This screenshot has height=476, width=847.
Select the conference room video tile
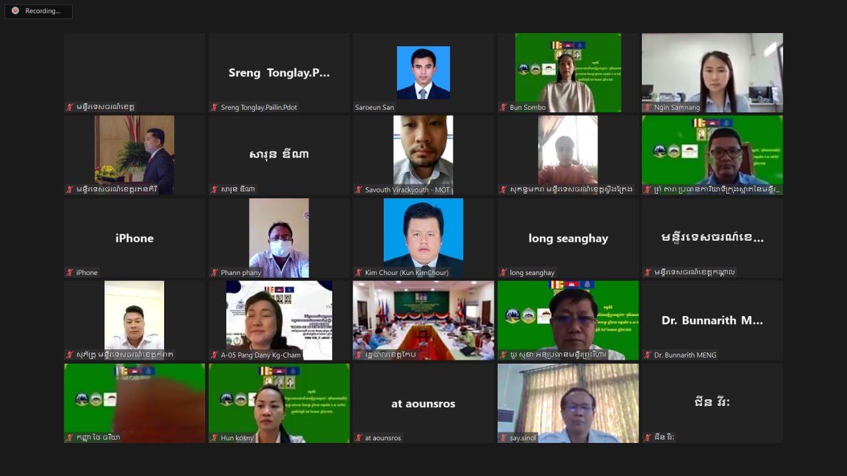423,321
